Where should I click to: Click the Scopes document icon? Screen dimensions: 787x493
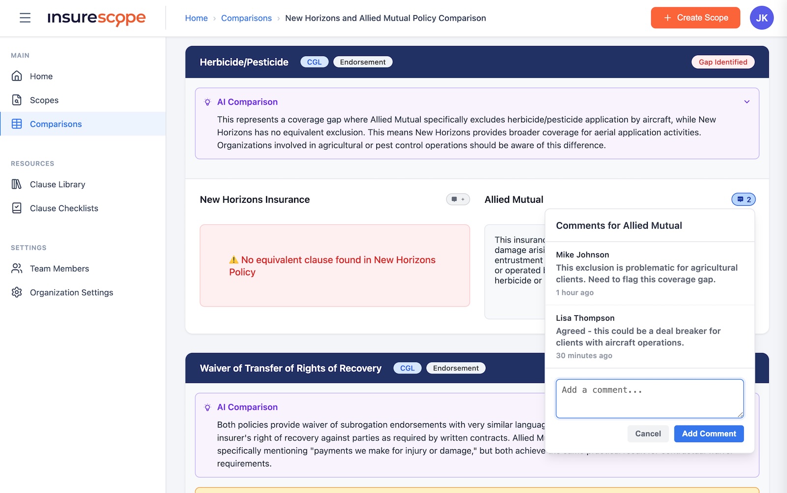(17, 100)
